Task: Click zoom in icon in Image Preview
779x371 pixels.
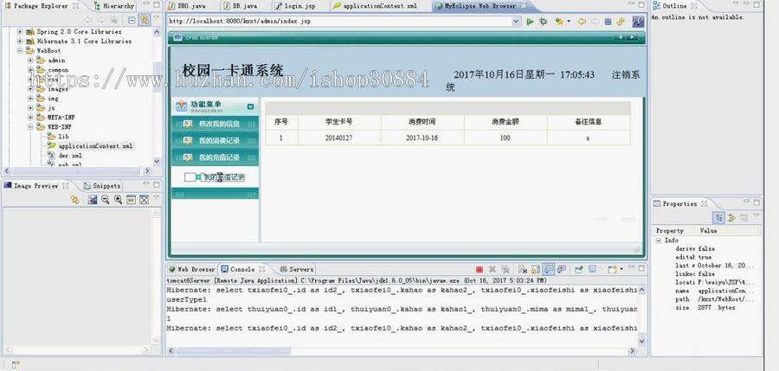Action: pyautogui.click(x=118, y=200)
